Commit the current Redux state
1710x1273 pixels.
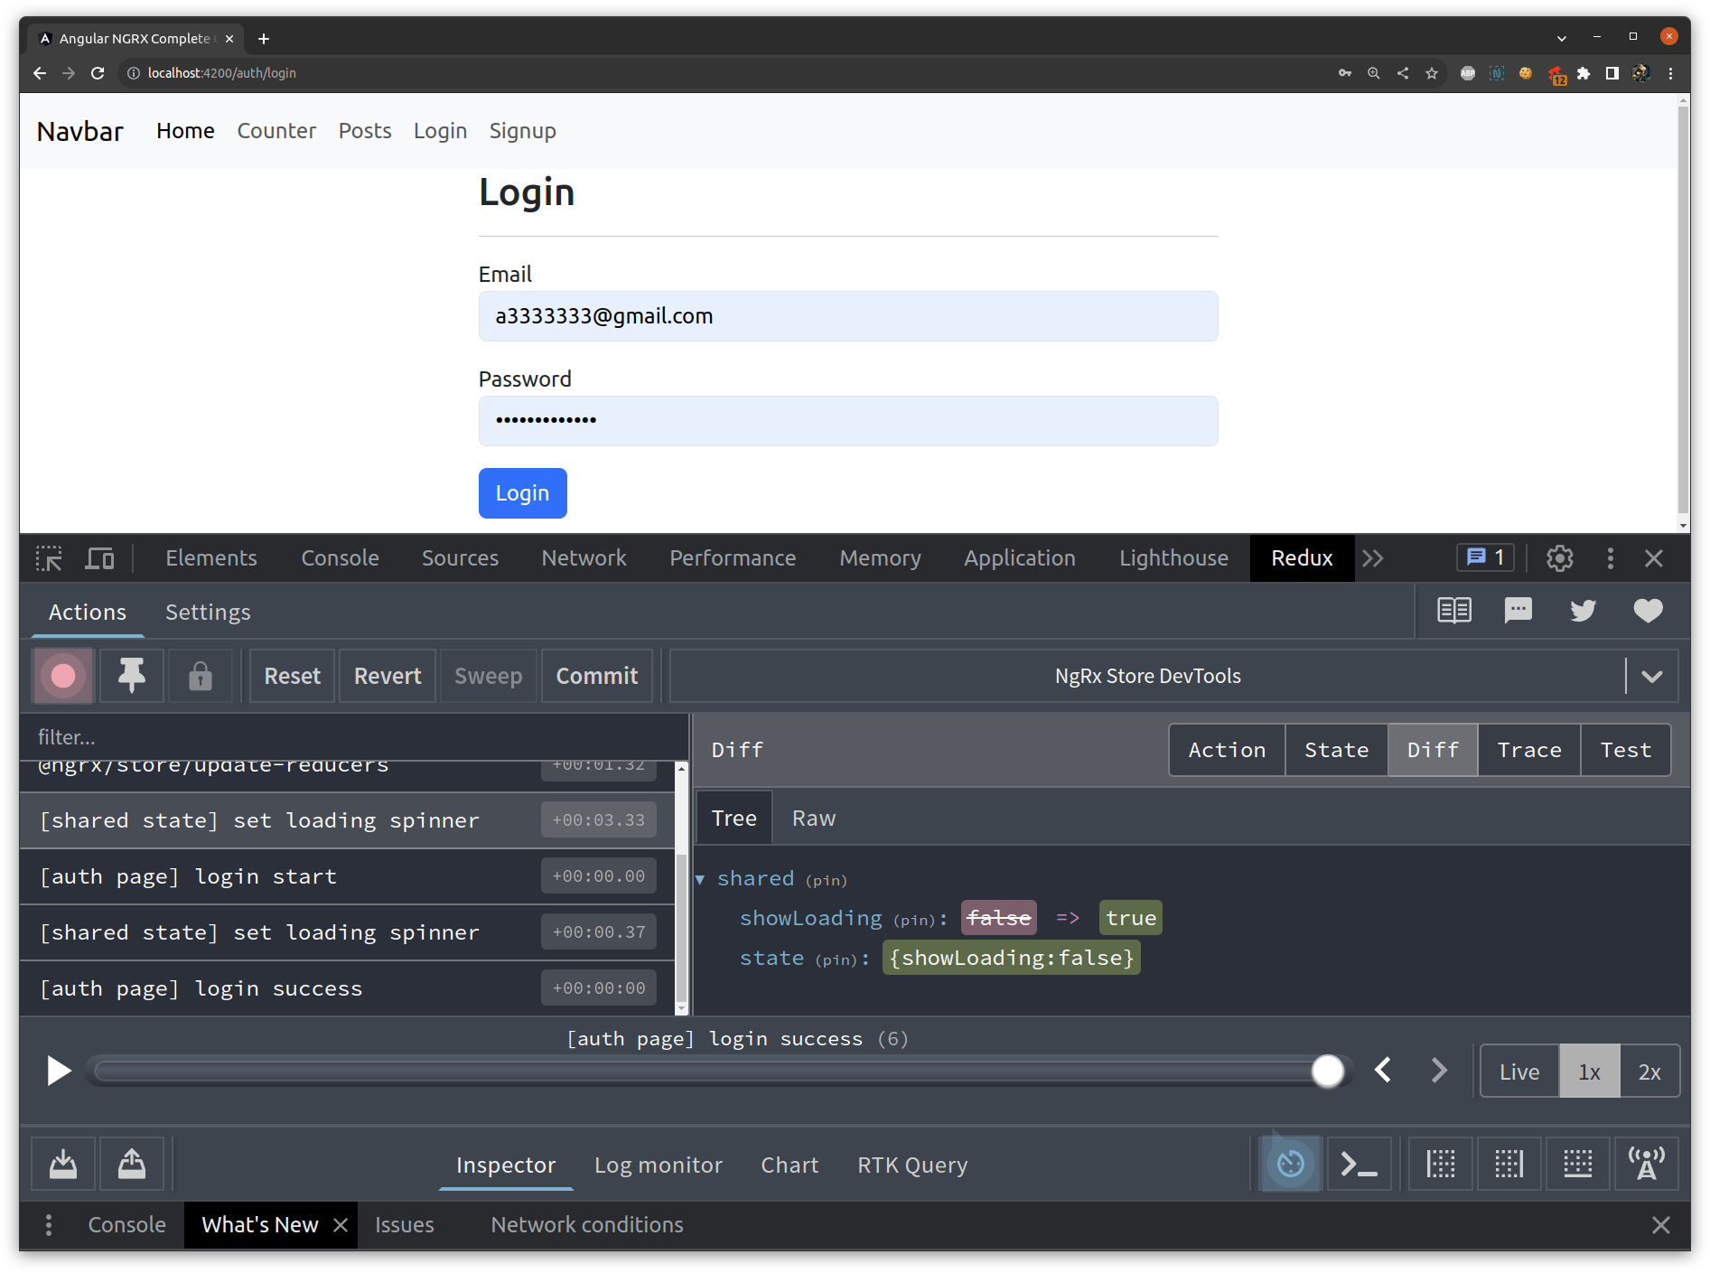tap(596, 675)
